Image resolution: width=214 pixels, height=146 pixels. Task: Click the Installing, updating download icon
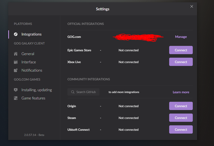(16, 90)
